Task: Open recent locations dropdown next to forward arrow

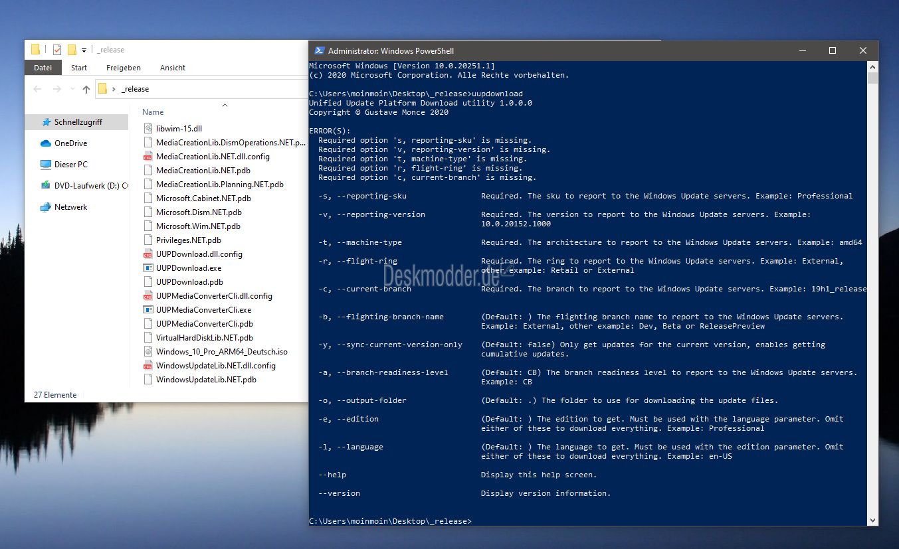Action: coord(72,90)
